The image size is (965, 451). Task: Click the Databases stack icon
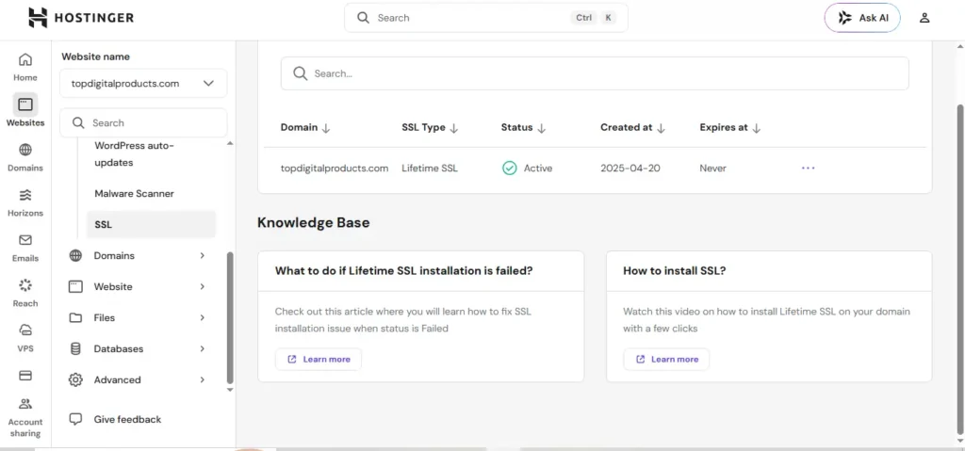(75, 349)
